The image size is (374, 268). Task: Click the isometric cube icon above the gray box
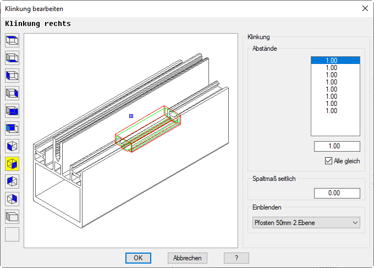click(12, 199)
